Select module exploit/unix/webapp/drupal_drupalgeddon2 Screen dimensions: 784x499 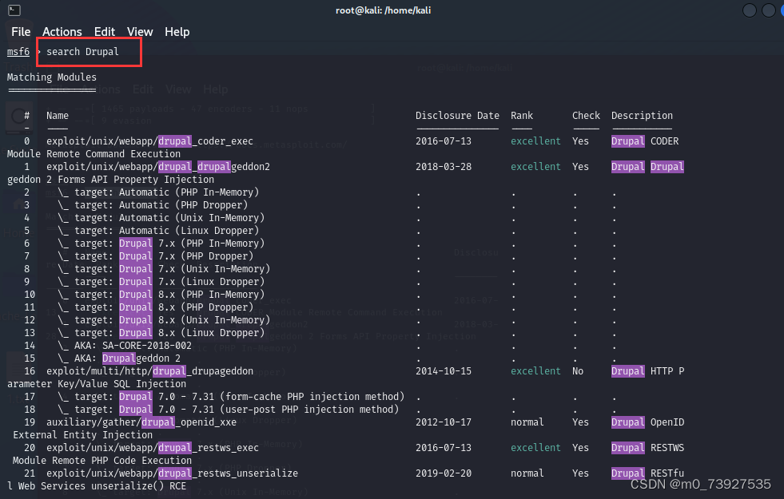tap(160, 166)
